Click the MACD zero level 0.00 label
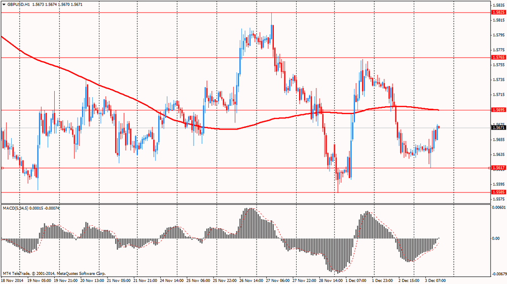507x284 pixels. point(496,238)
